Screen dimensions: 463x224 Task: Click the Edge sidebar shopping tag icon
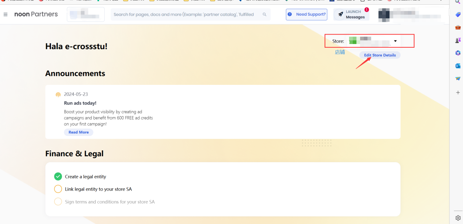tap(458, 15)
